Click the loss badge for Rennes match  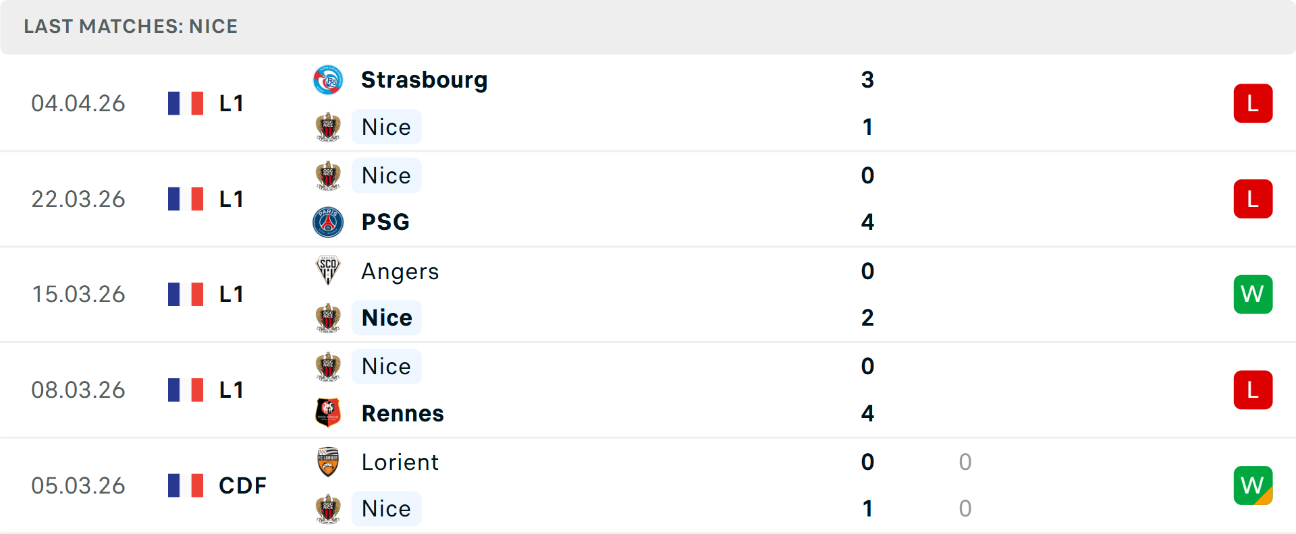(1253, 390)
